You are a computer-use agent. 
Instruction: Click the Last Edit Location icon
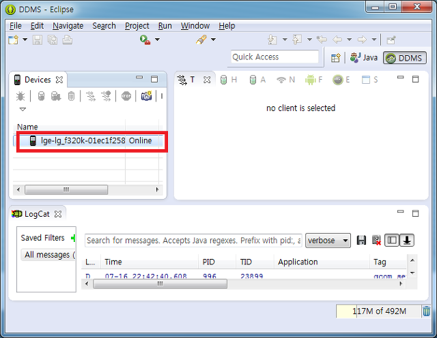pos(322,40)
